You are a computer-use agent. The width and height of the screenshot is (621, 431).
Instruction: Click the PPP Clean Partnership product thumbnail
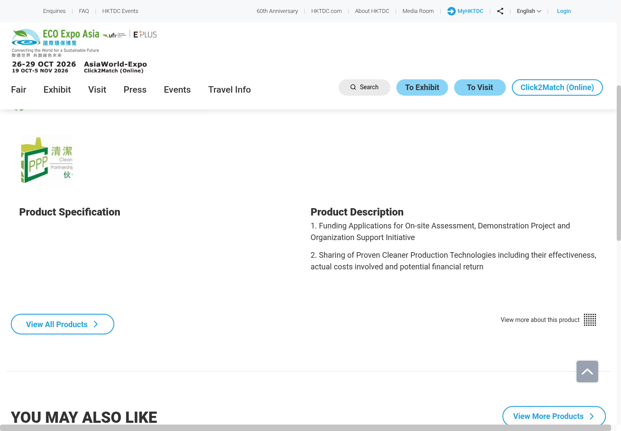click(x=47, y=159)
